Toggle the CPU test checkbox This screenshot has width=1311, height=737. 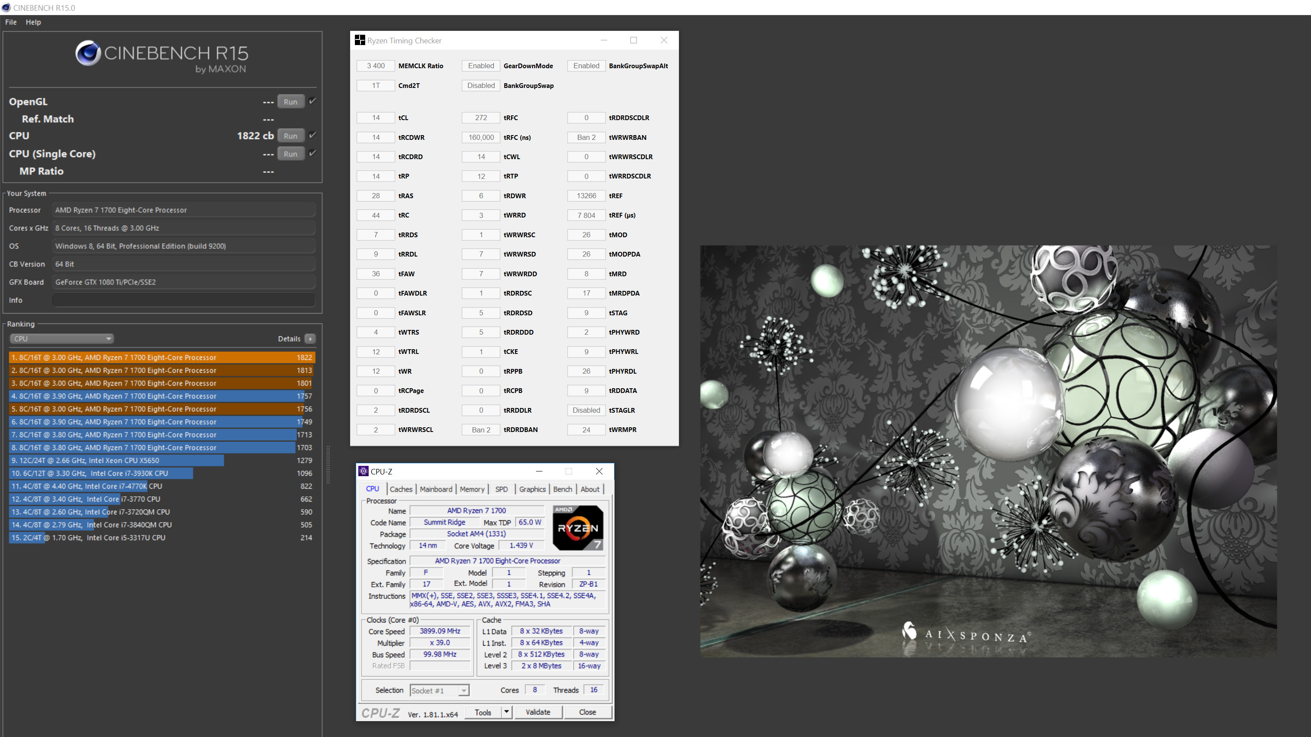pyautogui.click(x=312, y=135)
